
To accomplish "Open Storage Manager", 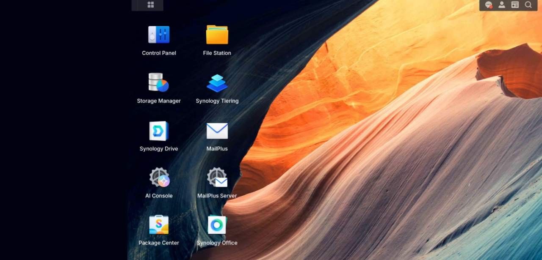I will [x=158, y=83].
